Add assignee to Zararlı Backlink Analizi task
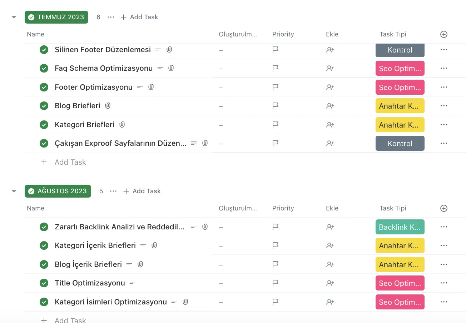The width and height of the screenshot is (466, 323). (330, 227)
